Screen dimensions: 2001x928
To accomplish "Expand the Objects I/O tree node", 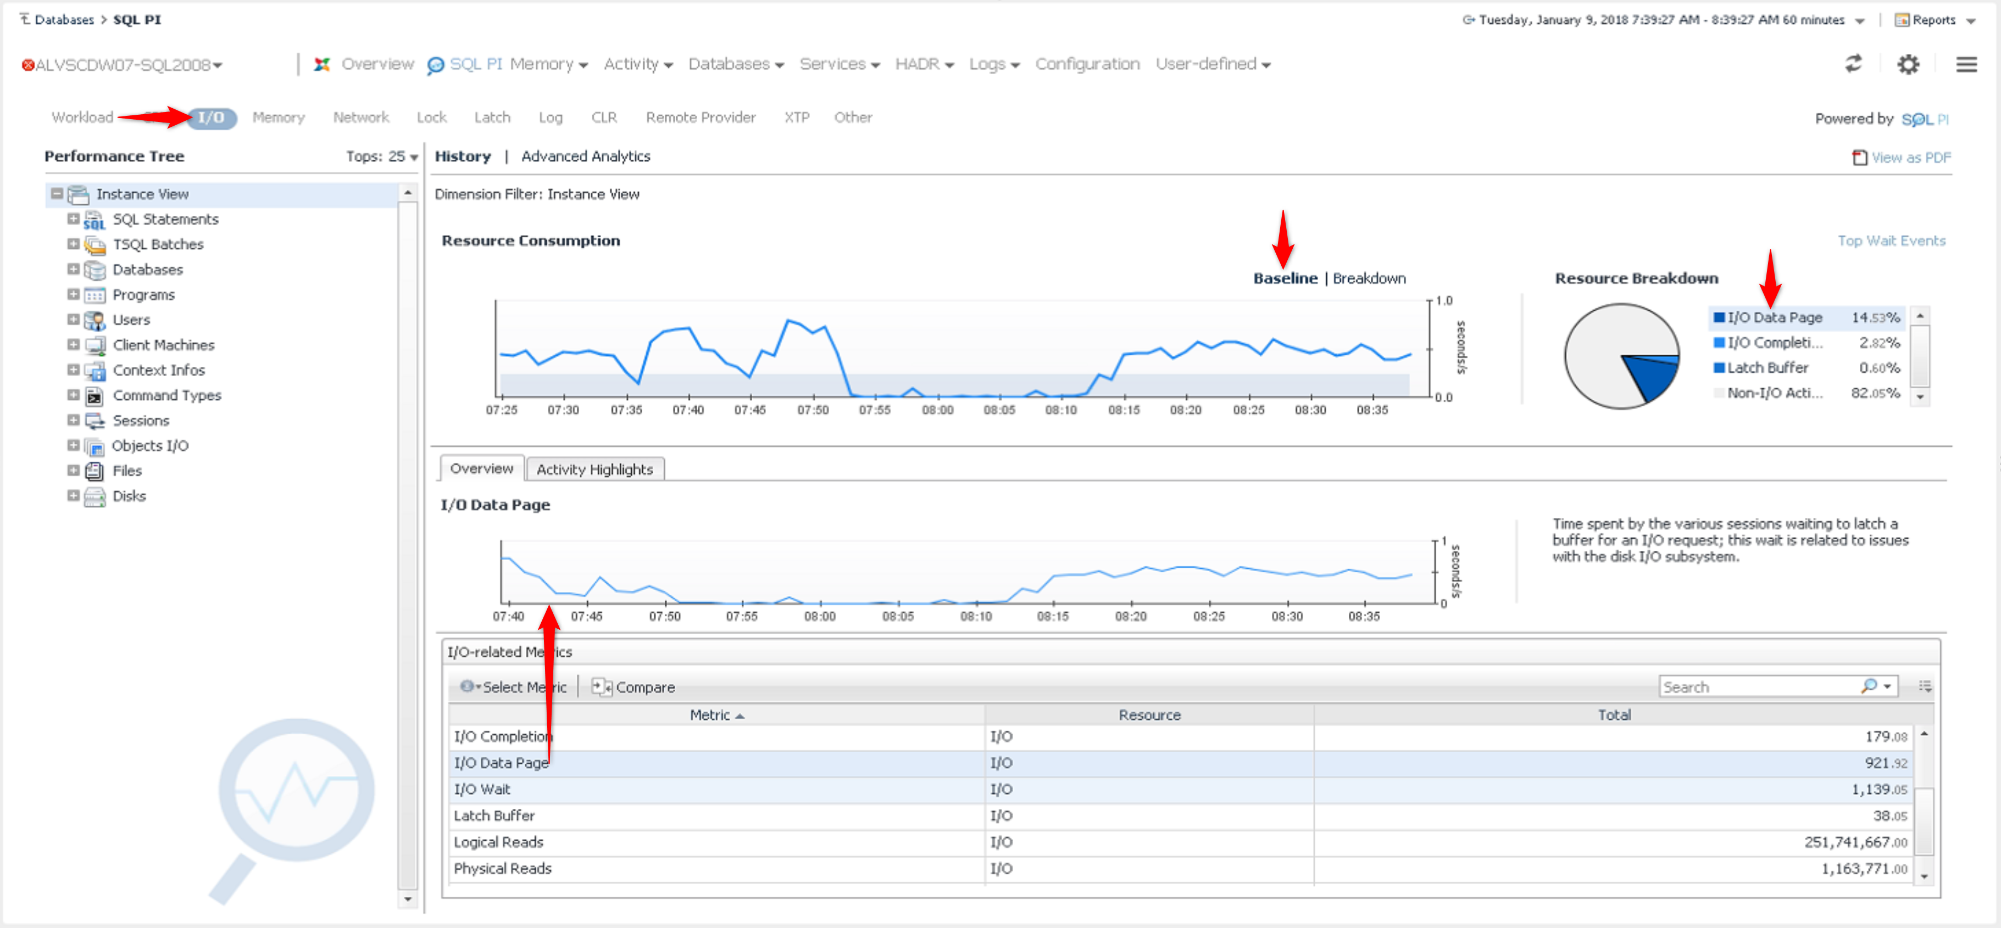I will tap(73, 446).
